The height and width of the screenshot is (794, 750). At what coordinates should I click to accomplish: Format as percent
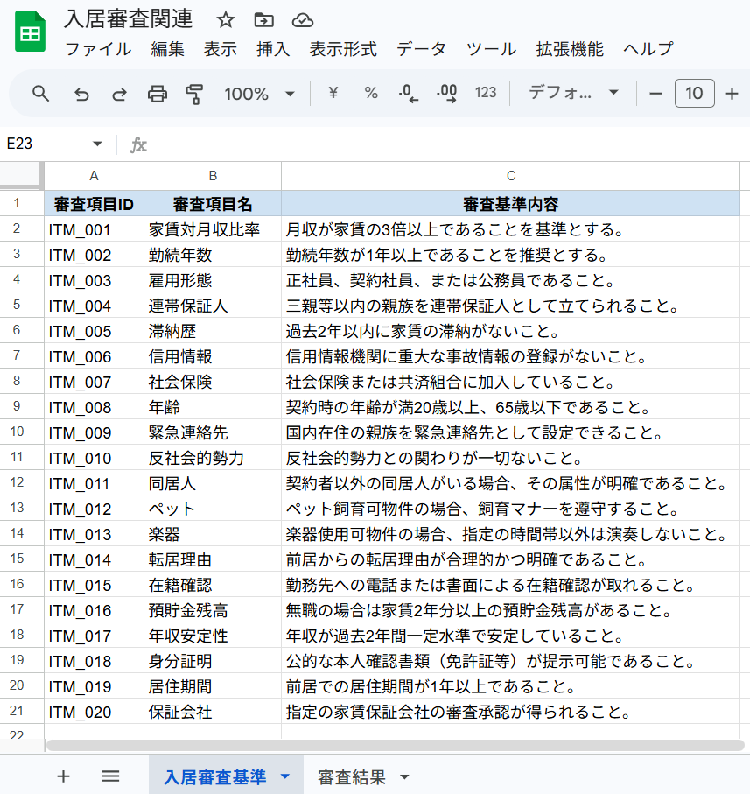pos(371,93)
